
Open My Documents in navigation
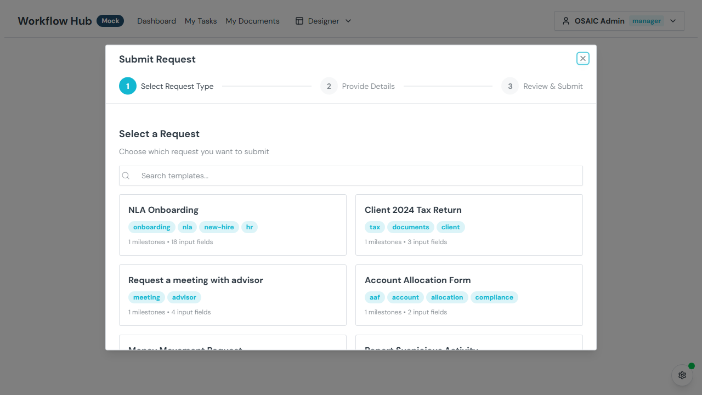click(252, 21)
